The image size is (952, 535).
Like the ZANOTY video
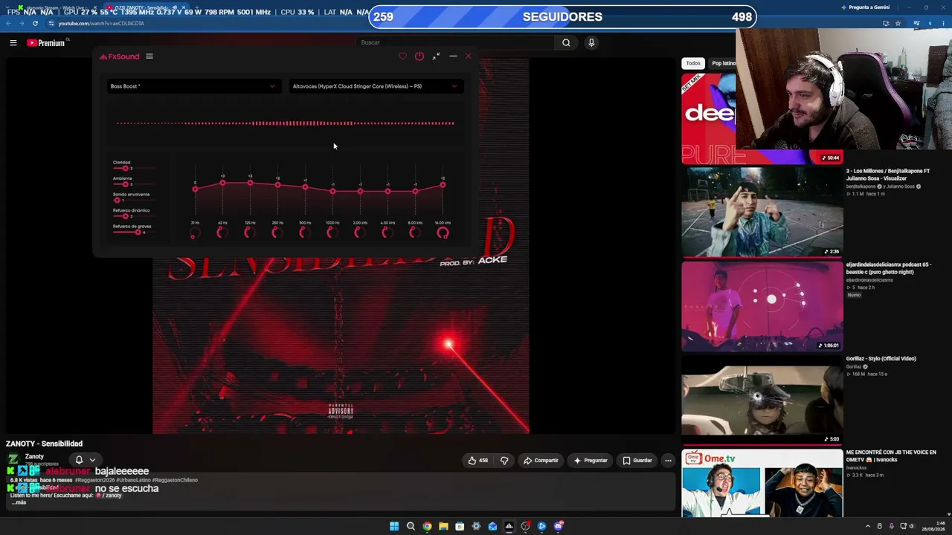pyautogui.click(x=477, y=461)
